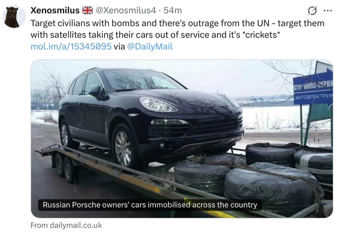Image resolution: width=337 pixels, height=232 pixels.
Task: Open the @DailyMail mention
Action: [x=150, y=46]
